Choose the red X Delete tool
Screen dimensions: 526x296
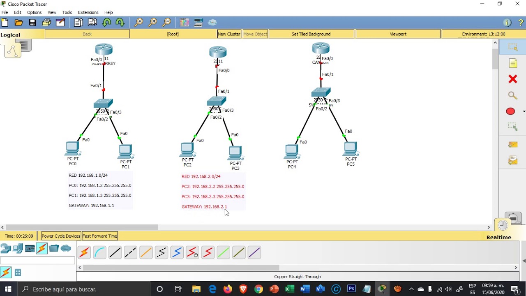(x=512, y=79)
